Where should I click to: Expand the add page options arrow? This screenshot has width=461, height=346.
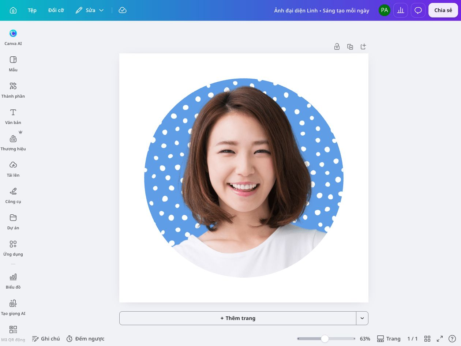tap(362, 318)
